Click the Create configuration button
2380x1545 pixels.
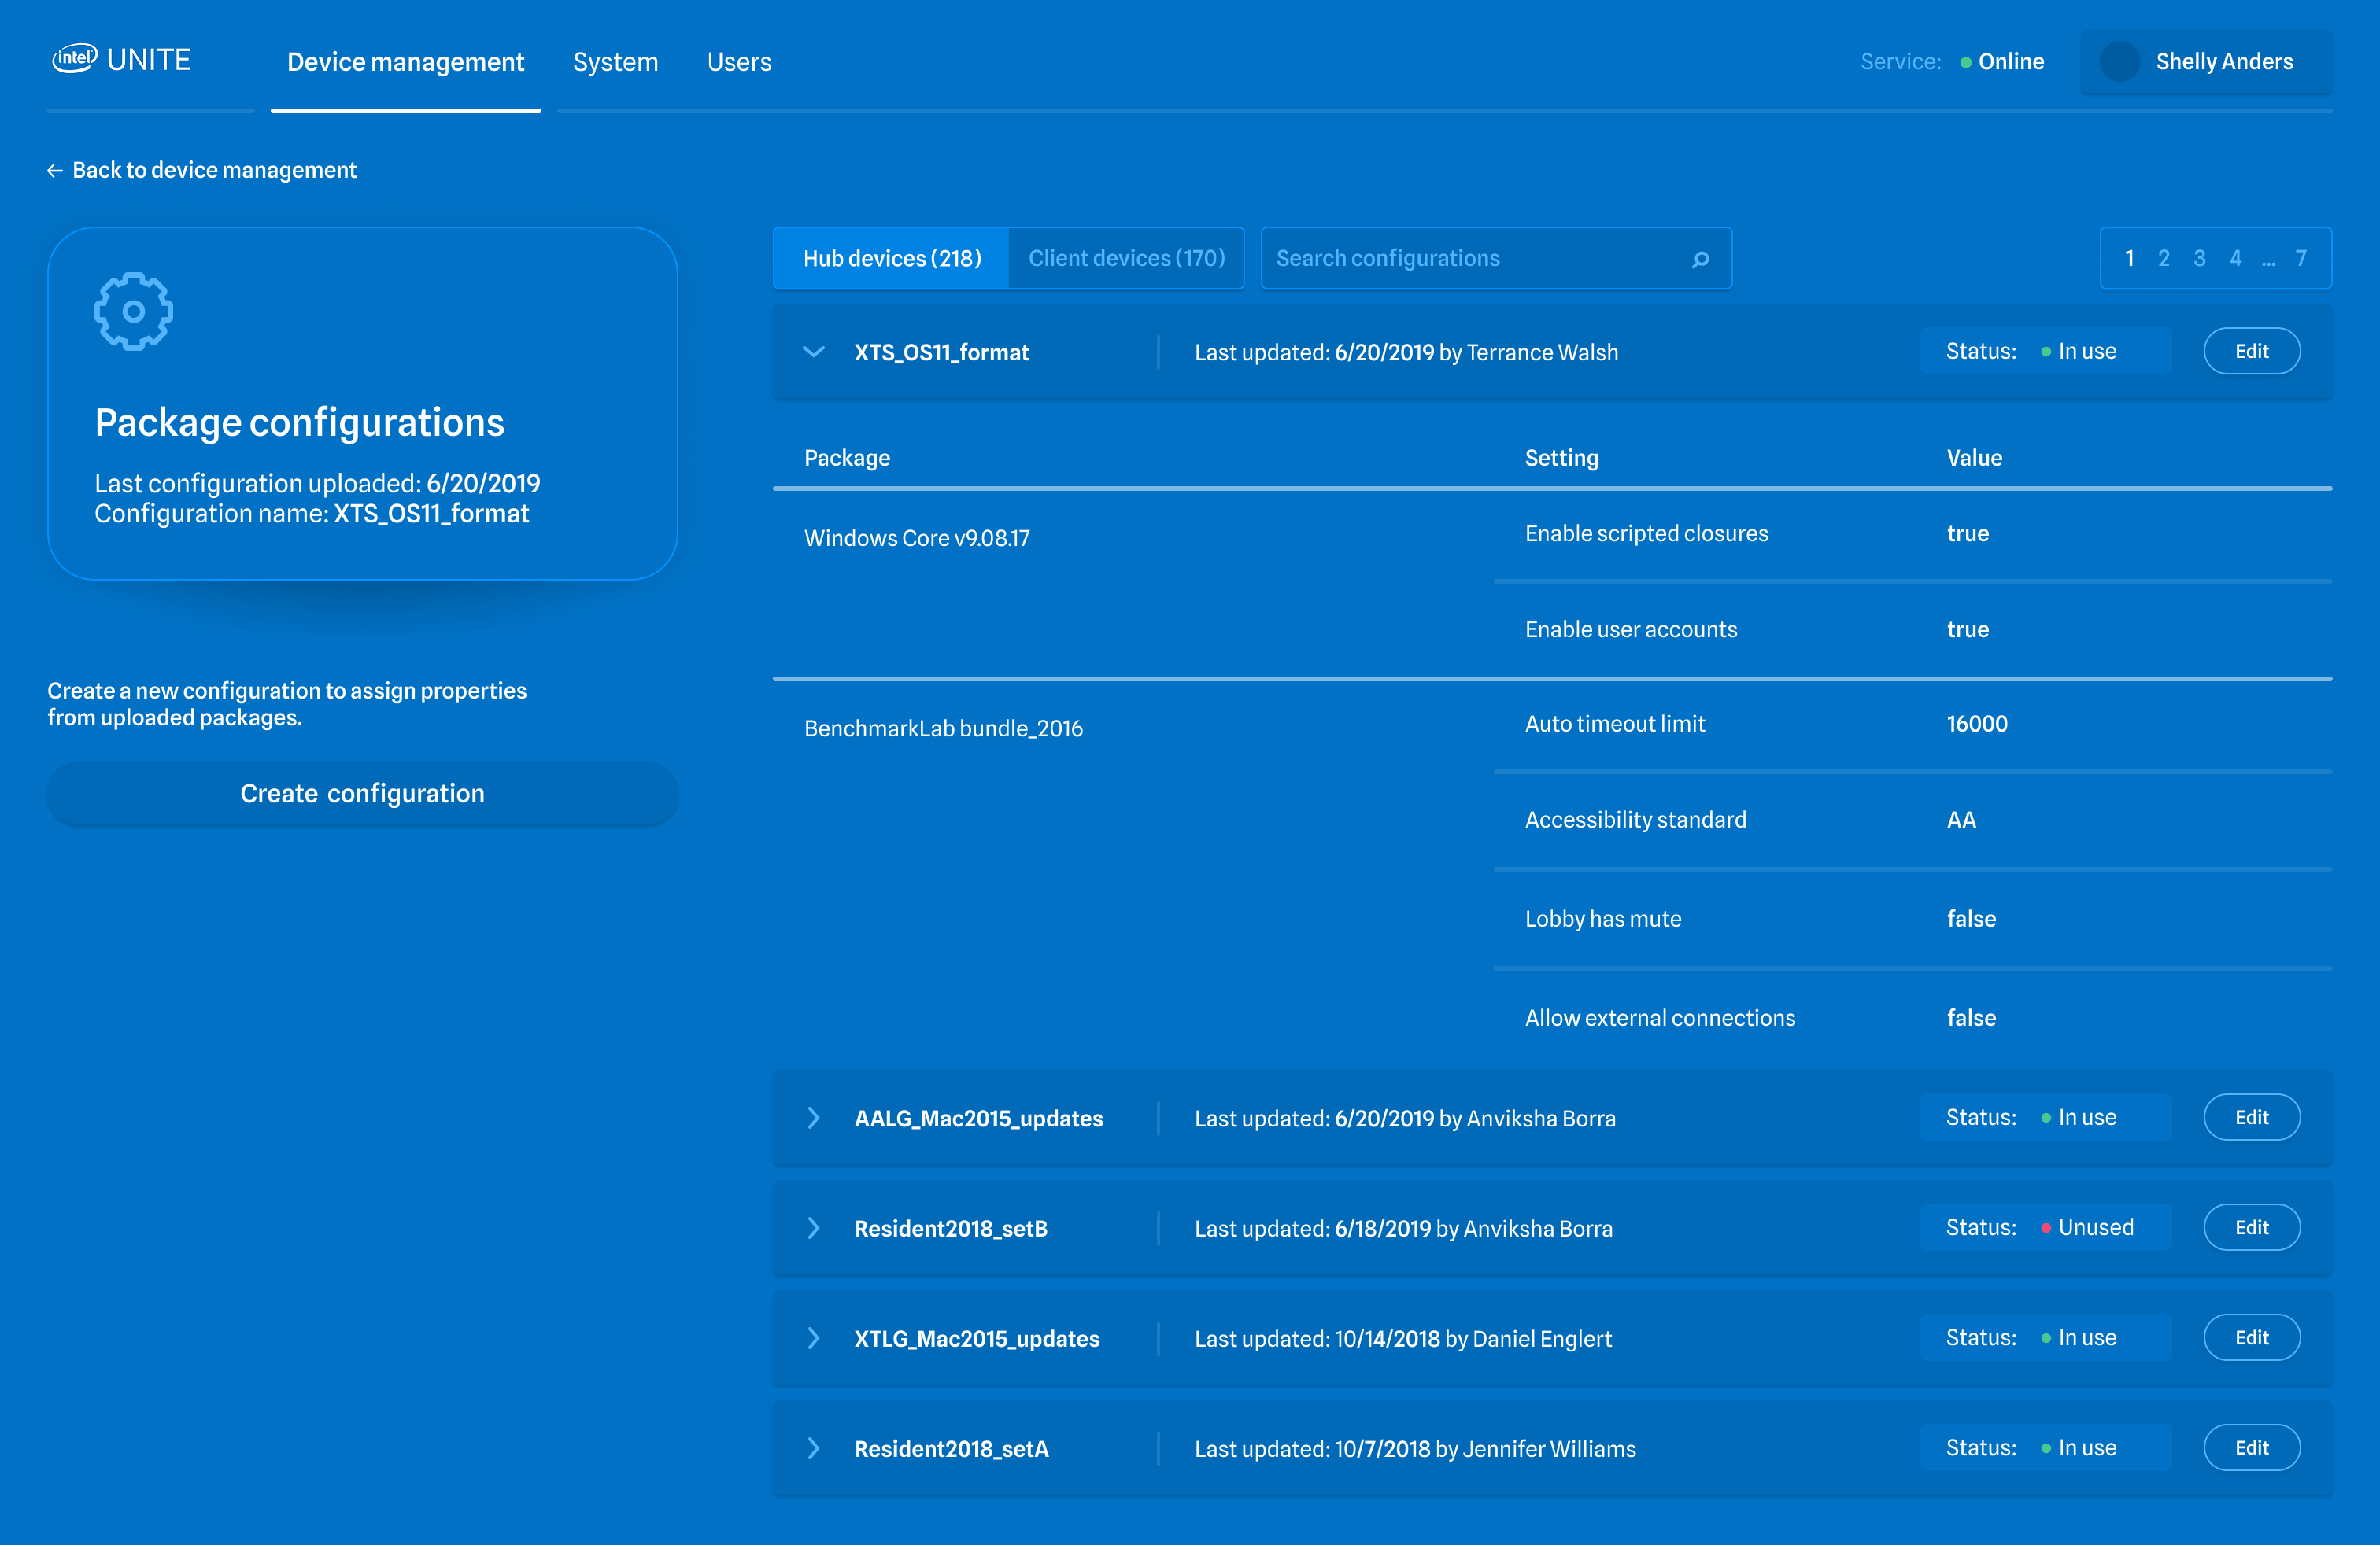coord(362,794)
